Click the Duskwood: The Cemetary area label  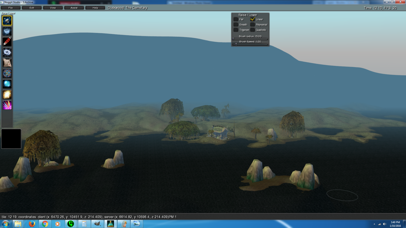pyautogui.click(x=128, y=8)
